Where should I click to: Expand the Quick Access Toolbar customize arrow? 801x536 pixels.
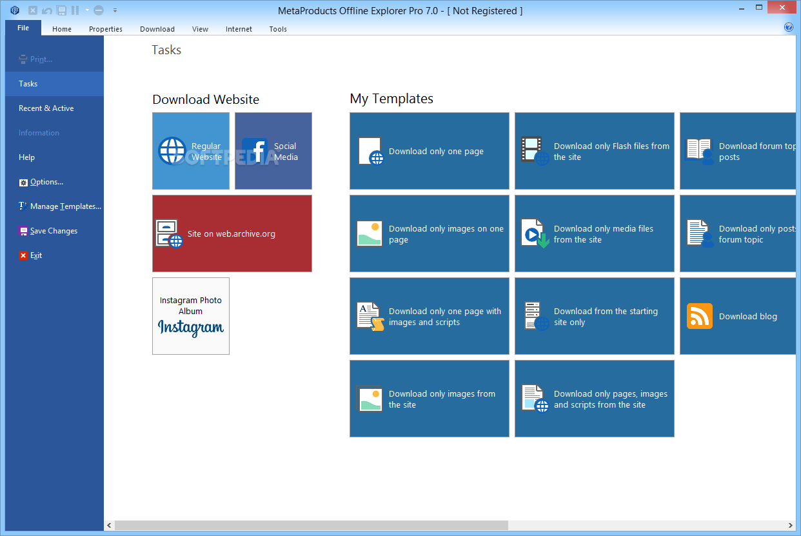coord(115,10)
